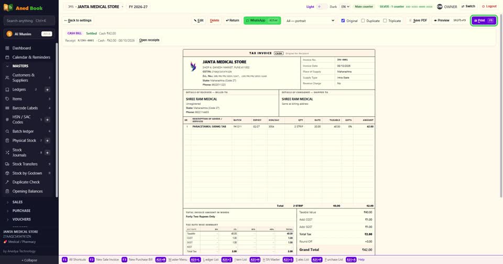Click the Search anything input field
The height and width of the screenshot is (264, 503).
(29, 20)
